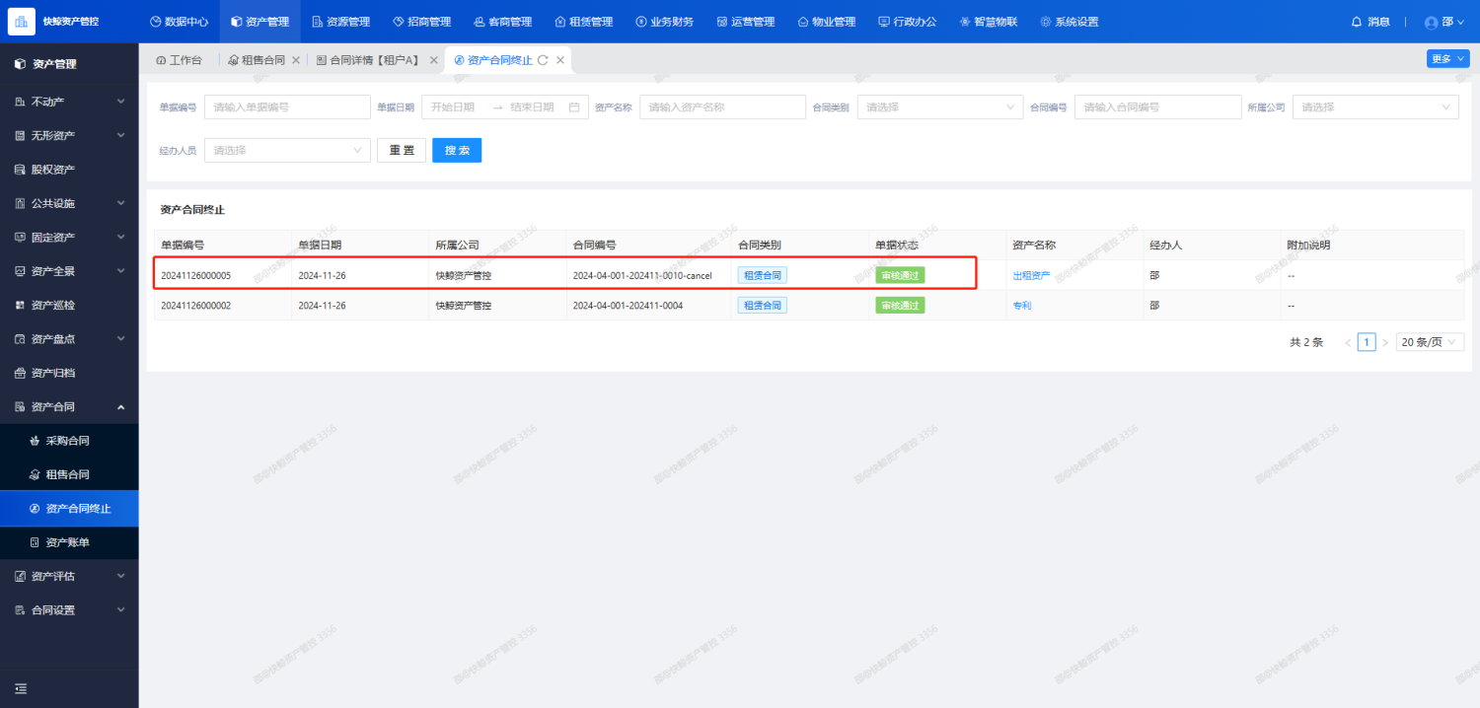Go to previous page arrow
The height and width of the screenshot is (708, 1480).
1348,342
